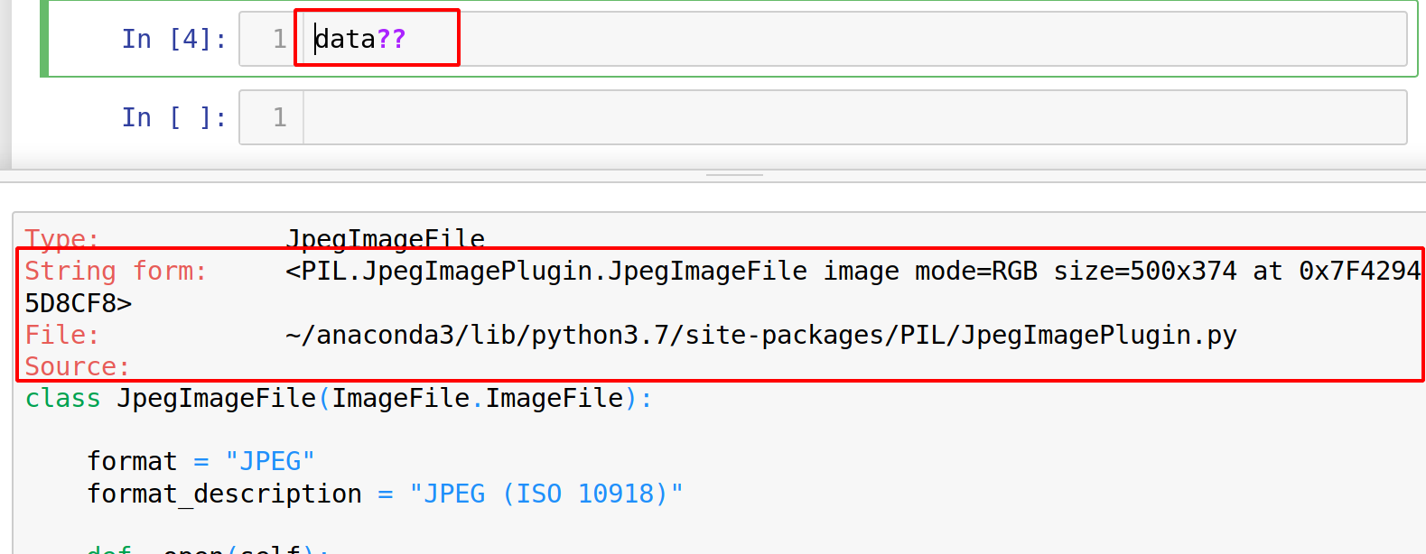Click the Source: label heading
Viewport: 1426px width, 554px height.
77,366
